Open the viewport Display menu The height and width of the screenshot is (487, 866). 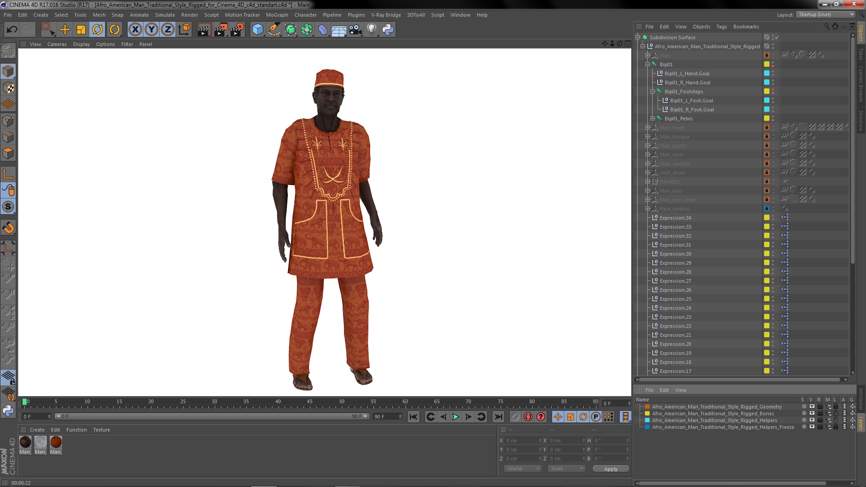click(x=81, y=44)
